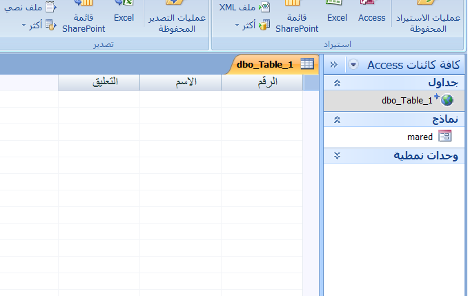468x296 pixels.
Task: Open أكثر dropdown in استيراد group
Action: coord(253,26)
